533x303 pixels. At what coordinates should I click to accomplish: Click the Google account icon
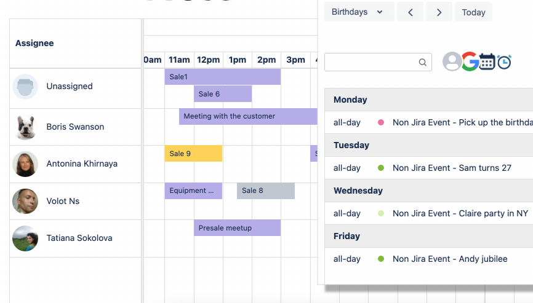click(x=470, y=61)
